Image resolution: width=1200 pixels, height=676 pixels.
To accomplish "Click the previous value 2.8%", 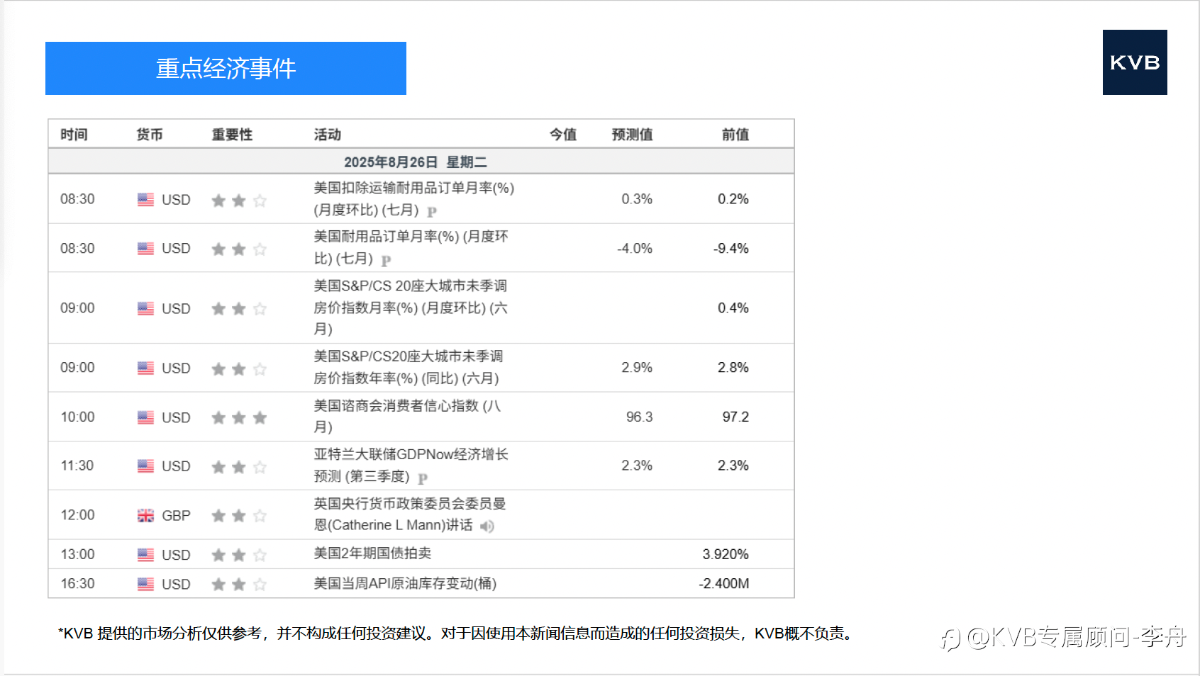I will coord(733,367).
